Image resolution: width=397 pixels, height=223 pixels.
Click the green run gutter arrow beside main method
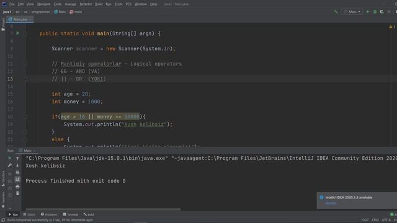click(18, 33)
